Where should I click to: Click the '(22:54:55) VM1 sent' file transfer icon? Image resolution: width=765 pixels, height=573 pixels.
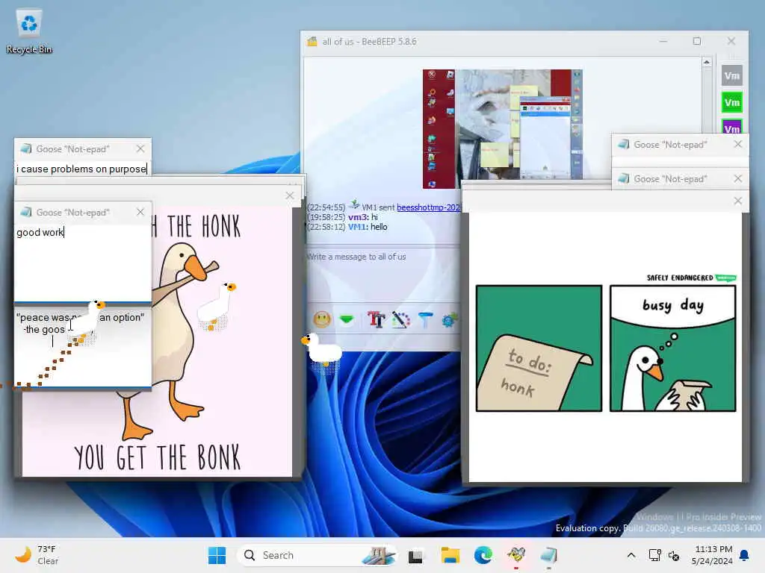tap(354, 204)
